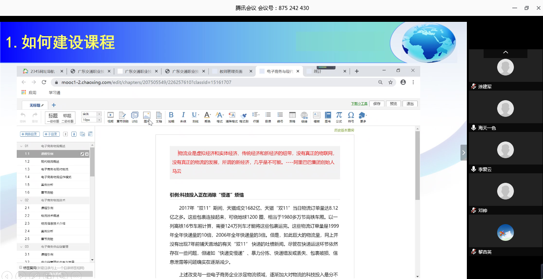Insert a video with the 视频 icon
This screenshot has width=543, height=279.
coord(110,117)
